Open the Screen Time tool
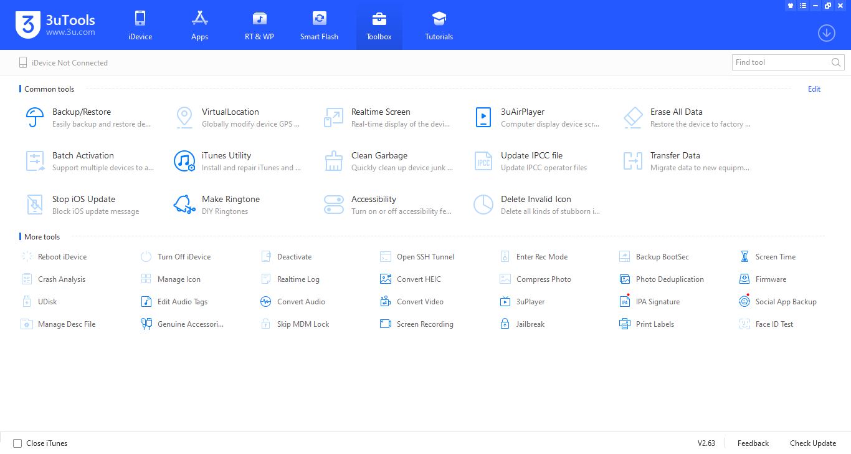The height and width of the screenshot is (454, 851). pyautogui.click(x=767, y=257)
